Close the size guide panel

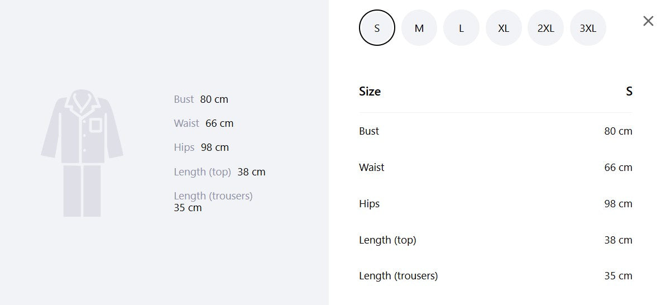648,21
